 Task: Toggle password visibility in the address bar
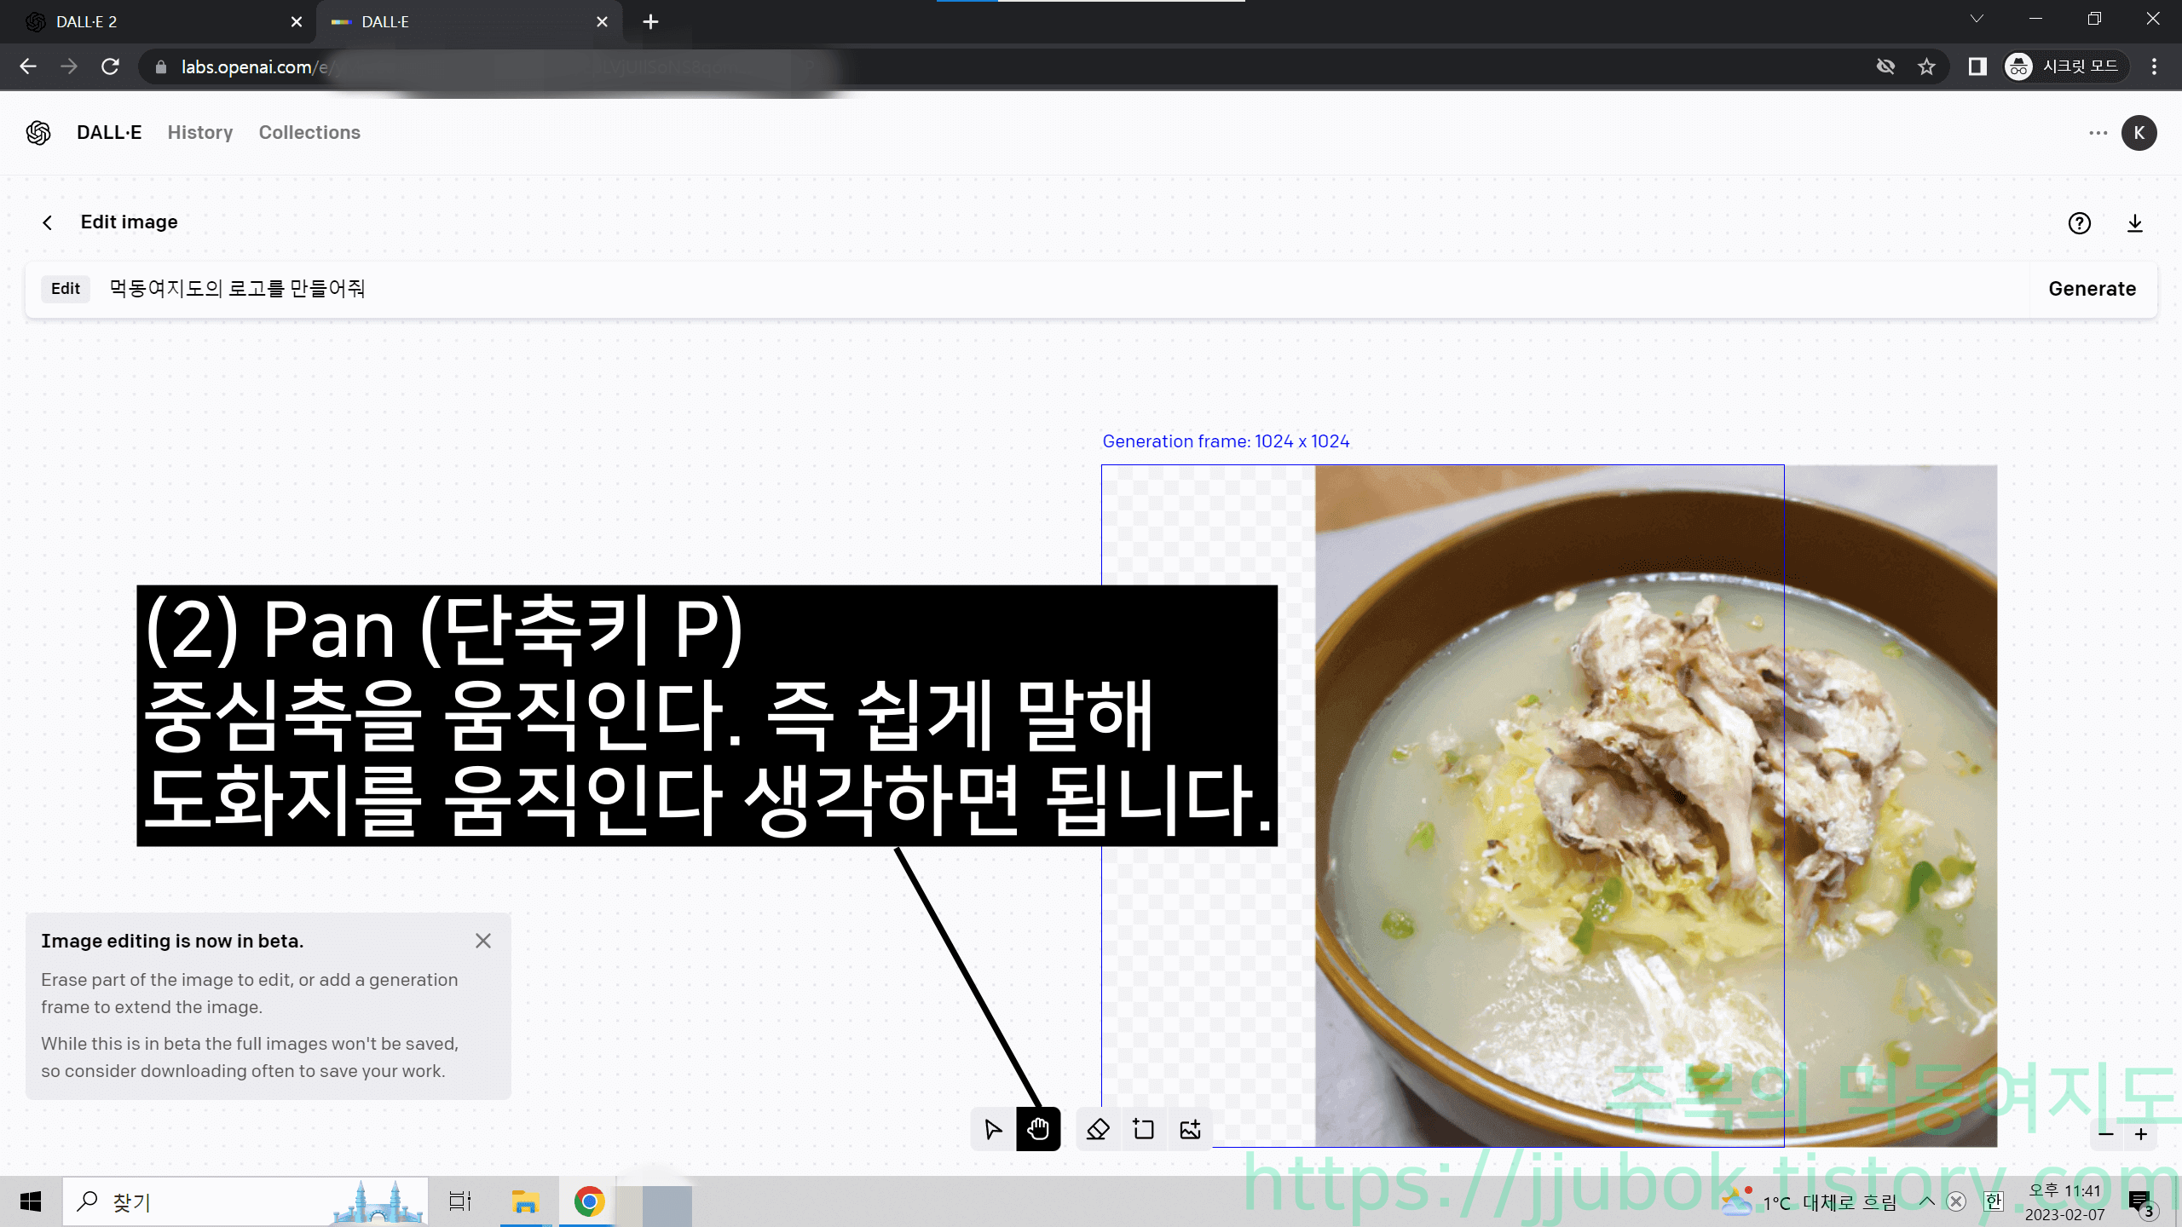tap(1886, 66)
